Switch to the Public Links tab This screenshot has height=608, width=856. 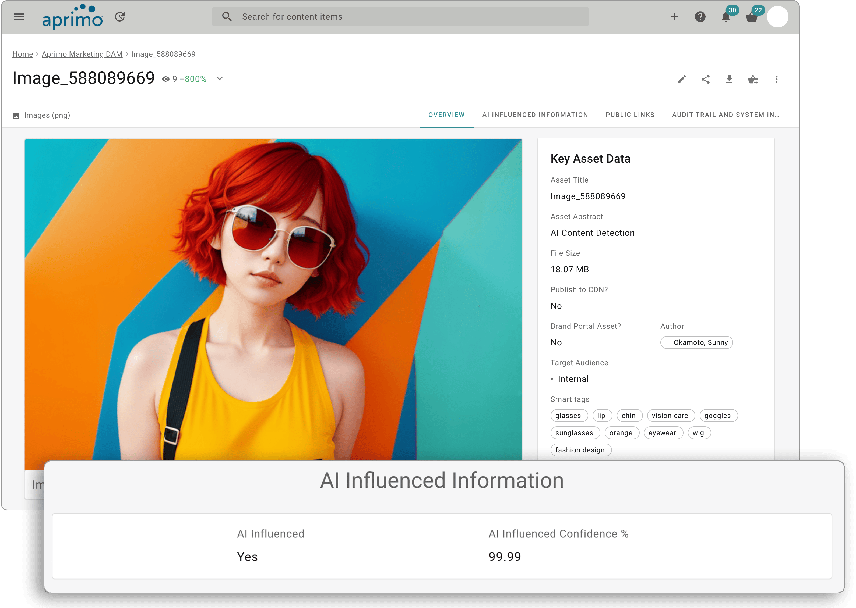coord(630,115)
